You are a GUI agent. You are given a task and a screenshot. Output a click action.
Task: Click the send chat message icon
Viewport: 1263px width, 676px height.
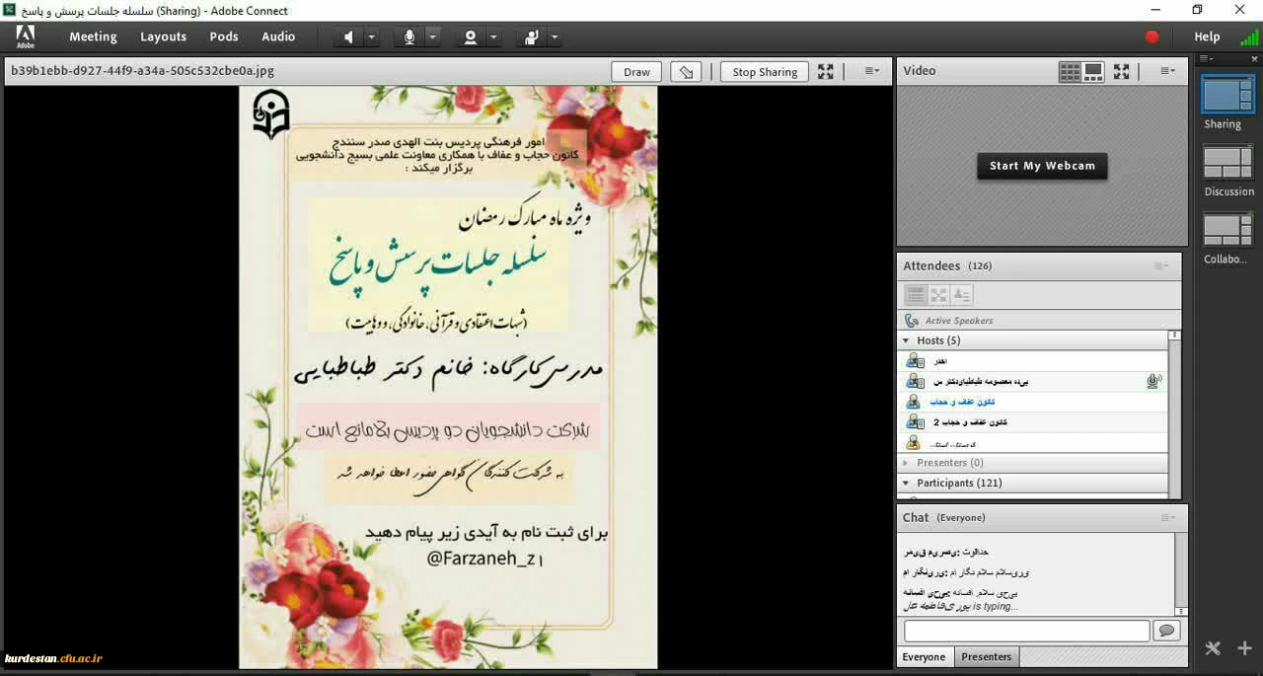click(1166, 631)
